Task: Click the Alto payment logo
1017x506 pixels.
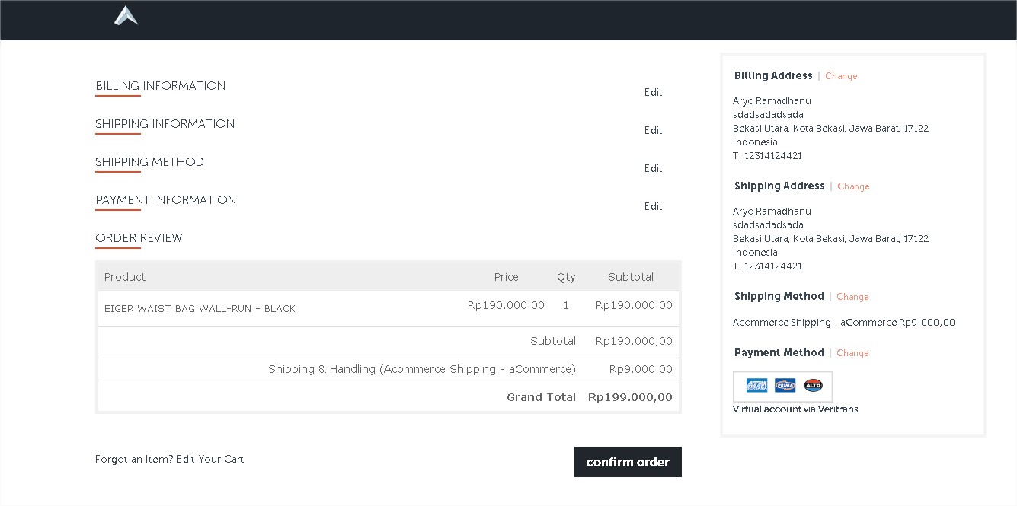Action: point(813,386)
